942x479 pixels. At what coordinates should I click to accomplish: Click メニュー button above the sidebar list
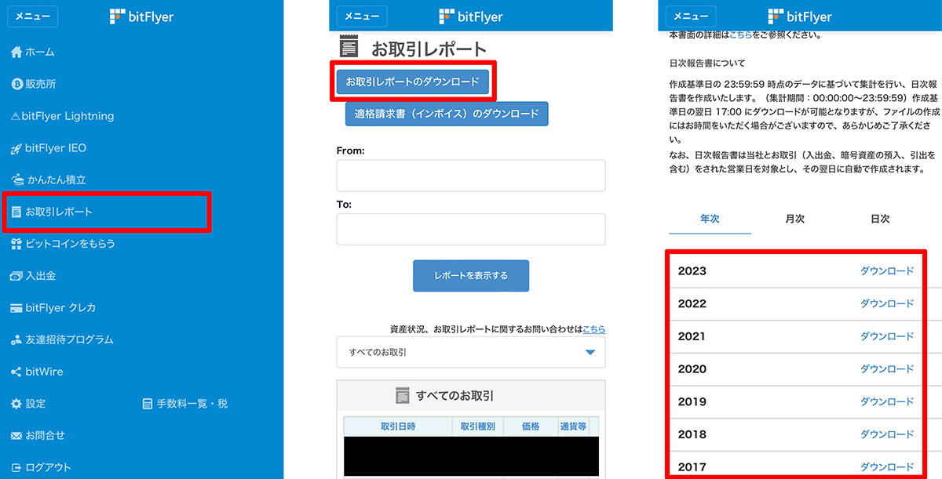(33, 16)
